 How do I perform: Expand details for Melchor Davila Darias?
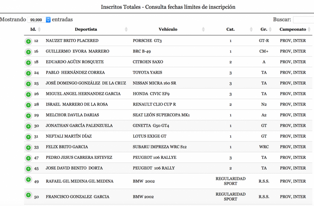click(28, 116)
